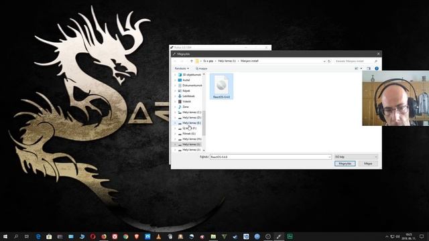429x241 pixels.
Task: Open Task View from the taskbar
Action: pyautogui.click(x=27, y=236)
